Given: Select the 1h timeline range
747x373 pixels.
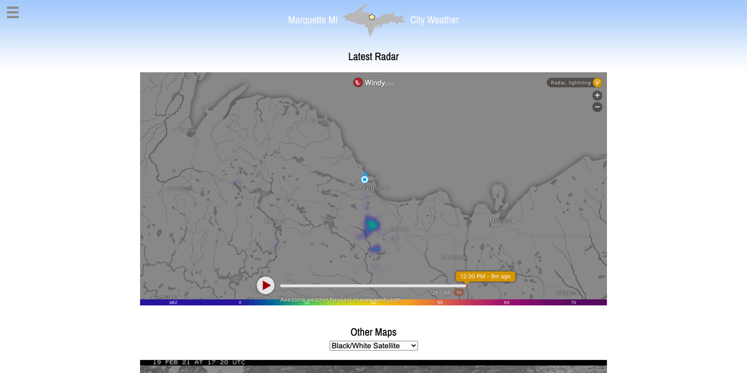Looking at the screenshot, I should tap(459, 292).
